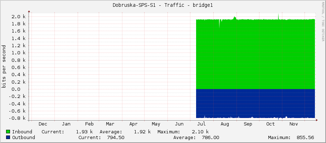Click the green Inbound legend swatch
326x143 pixels.
click(x=8, y=132)
